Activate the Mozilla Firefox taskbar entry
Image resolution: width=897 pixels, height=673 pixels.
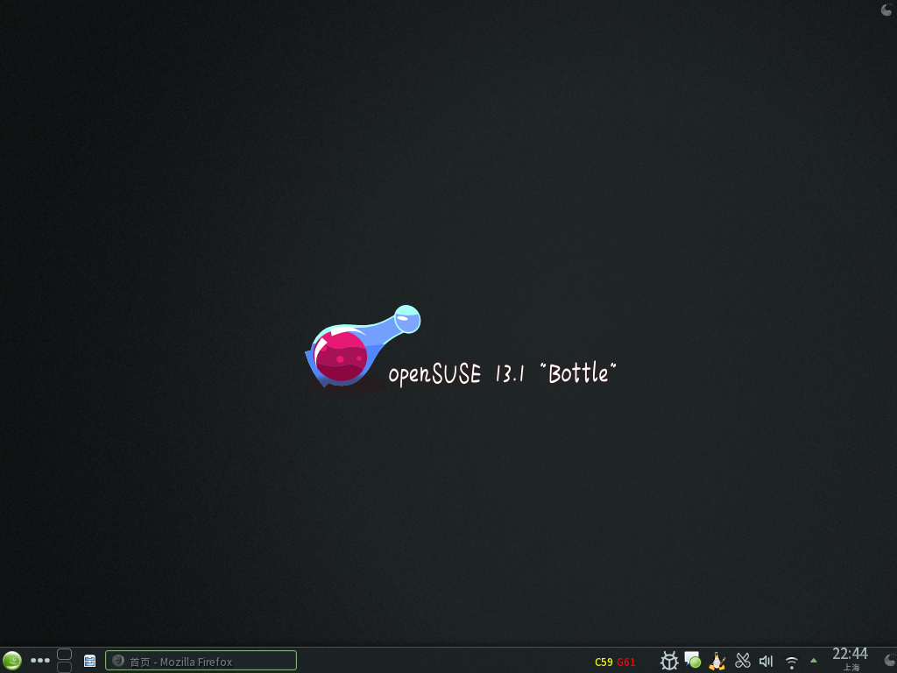point(201,661)
